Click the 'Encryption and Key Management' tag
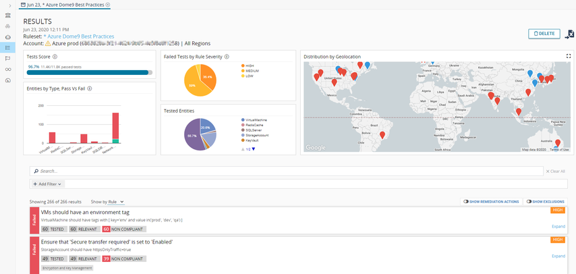Image resolution: width=576 pixels, height=274 pixels. coord(67,268)
